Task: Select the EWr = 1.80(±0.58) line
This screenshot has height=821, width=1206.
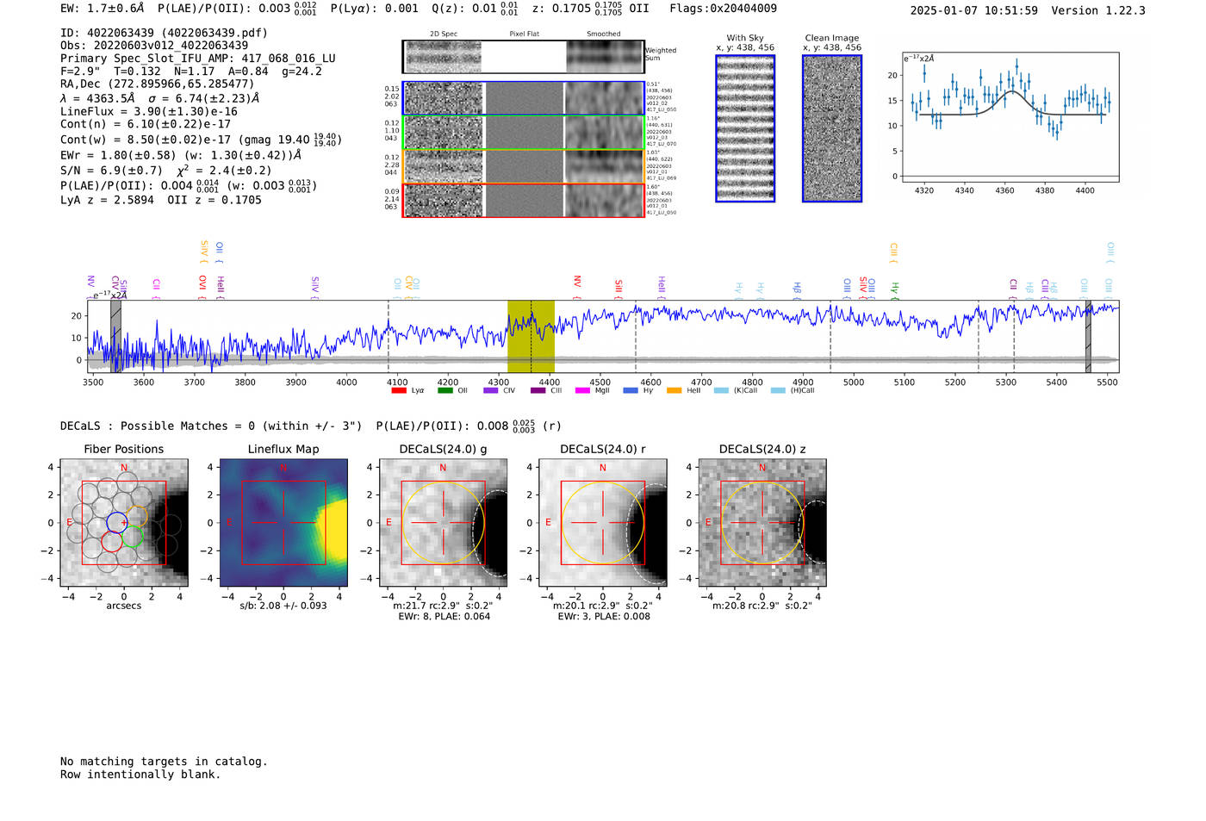Action: (181, 155)
